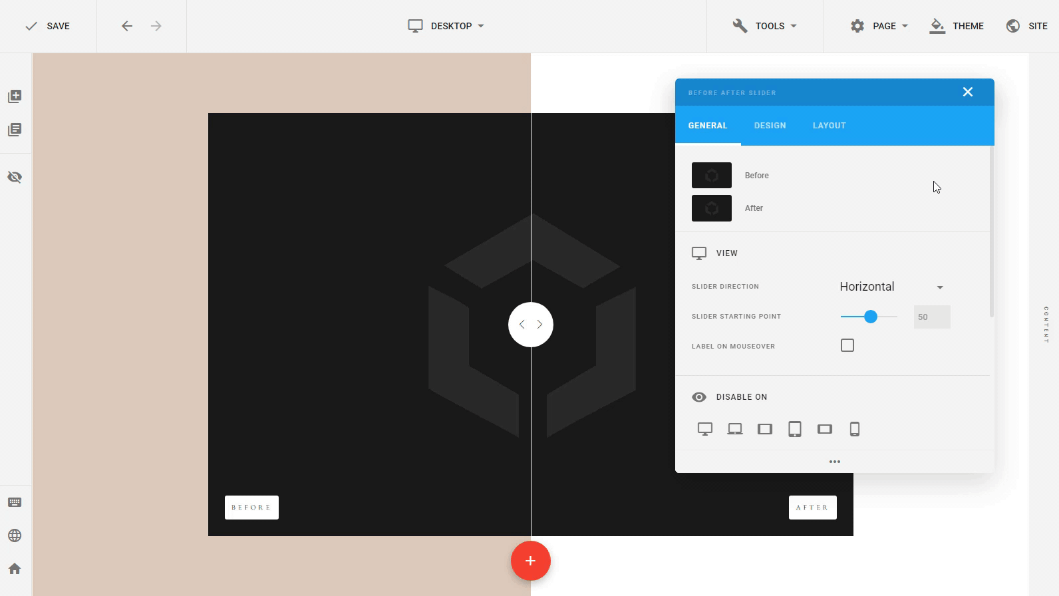Click the After text label in panel
The image size is (1059, 596).
point(754,208)
